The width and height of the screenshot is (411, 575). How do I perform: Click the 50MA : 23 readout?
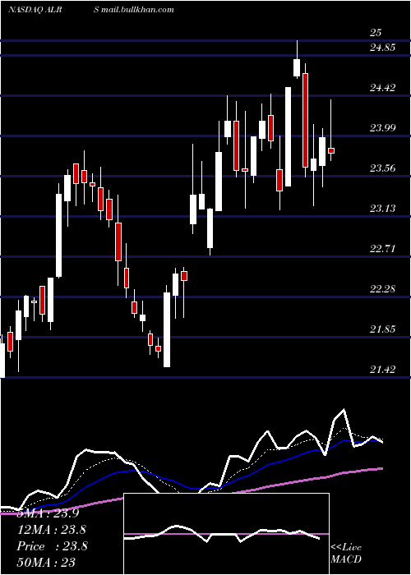[x=46, y=562]
